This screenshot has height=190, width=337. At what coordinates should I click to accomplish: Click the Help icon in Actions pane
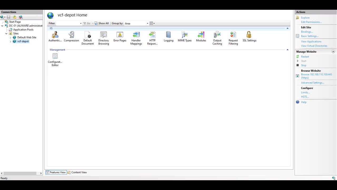[x=298, y=102]
